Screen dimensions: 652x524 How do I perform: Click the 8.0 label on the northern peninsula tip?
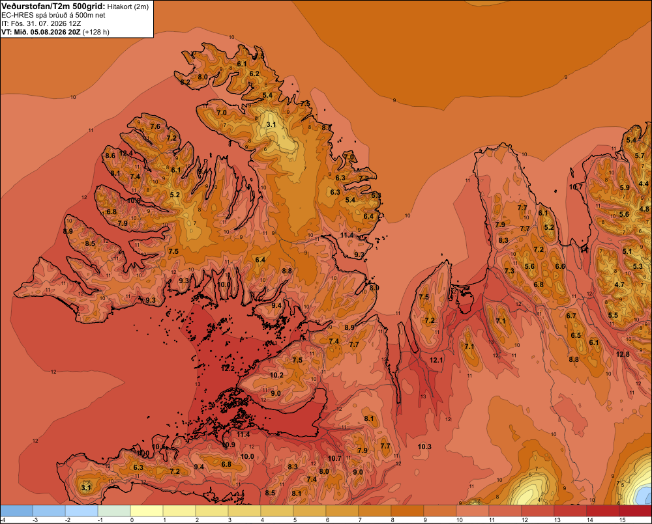coord(203,77)
